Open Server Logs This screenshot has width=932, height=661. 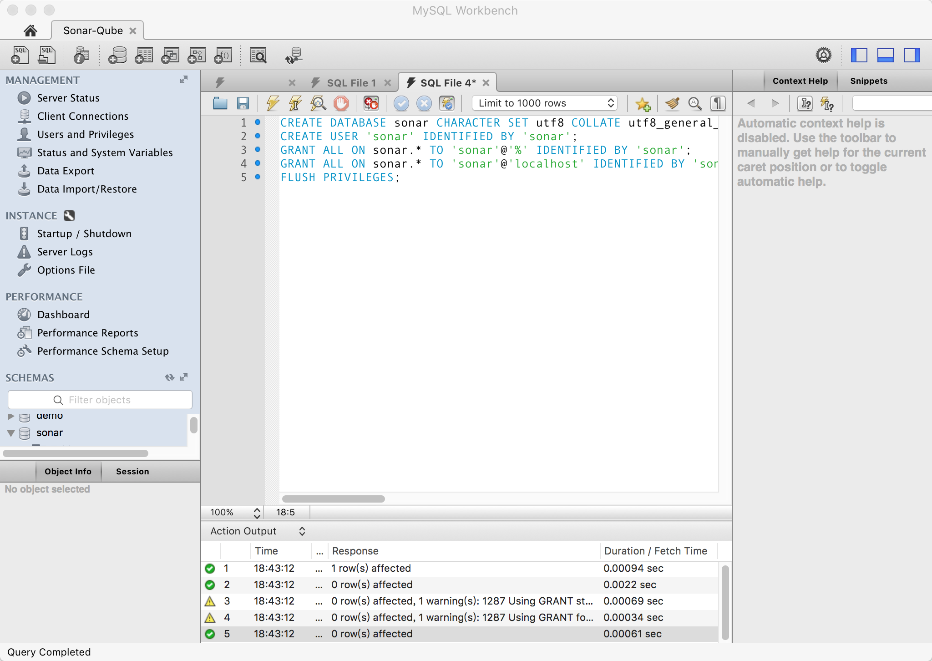[x=65, y=252]
